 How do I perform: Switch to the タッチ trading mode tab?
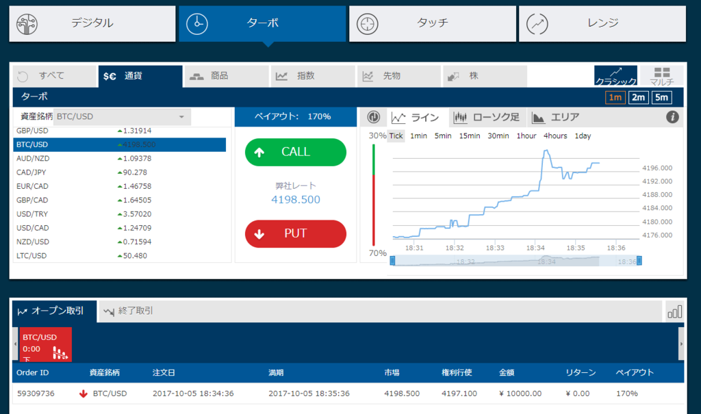click(x=433, y=24)
